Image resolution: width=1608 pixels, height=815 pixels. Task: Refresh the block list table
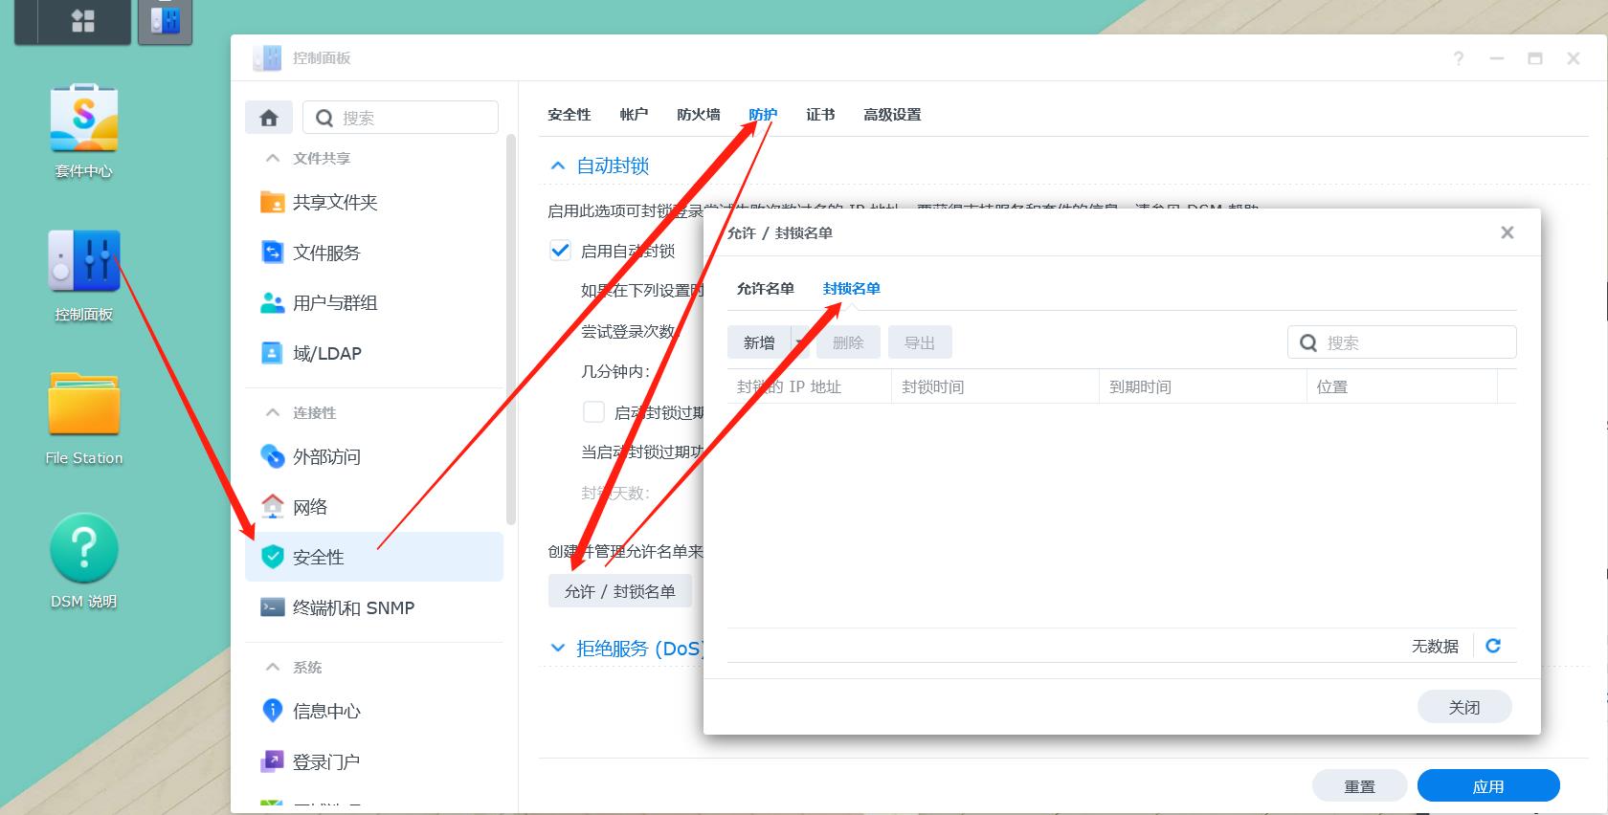point(1492,646)
